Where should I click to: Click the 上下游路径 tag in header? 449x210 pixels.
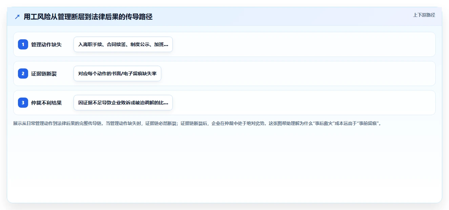coord(424,15)
